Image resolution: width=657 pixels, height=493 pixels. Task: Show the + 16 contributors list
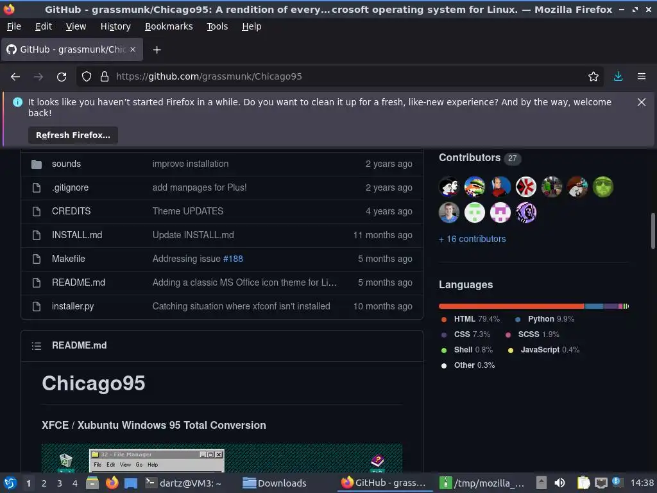pyautogui.click(x=472, y=239)
